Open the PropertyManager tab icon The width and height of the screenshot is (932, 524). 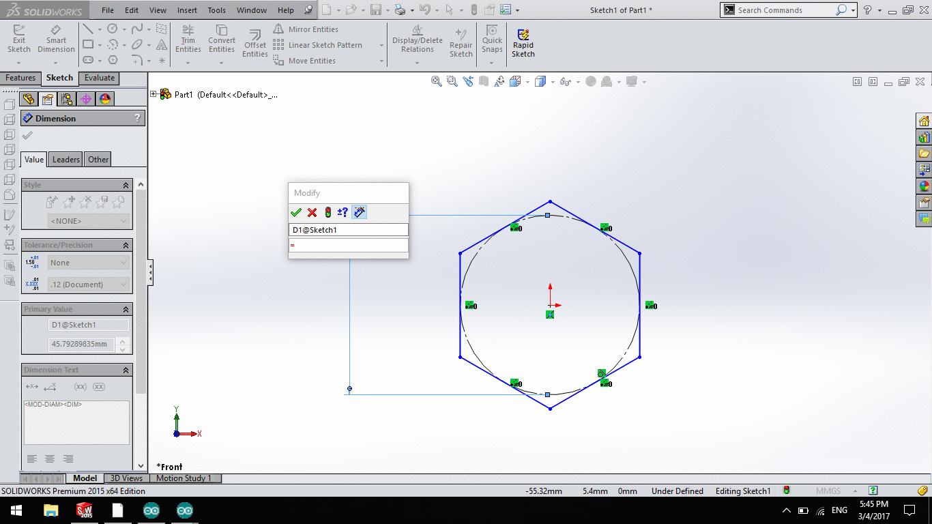47,99
